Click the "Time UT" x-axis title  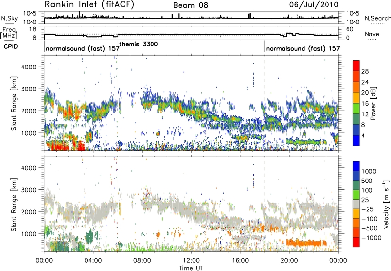191,268
